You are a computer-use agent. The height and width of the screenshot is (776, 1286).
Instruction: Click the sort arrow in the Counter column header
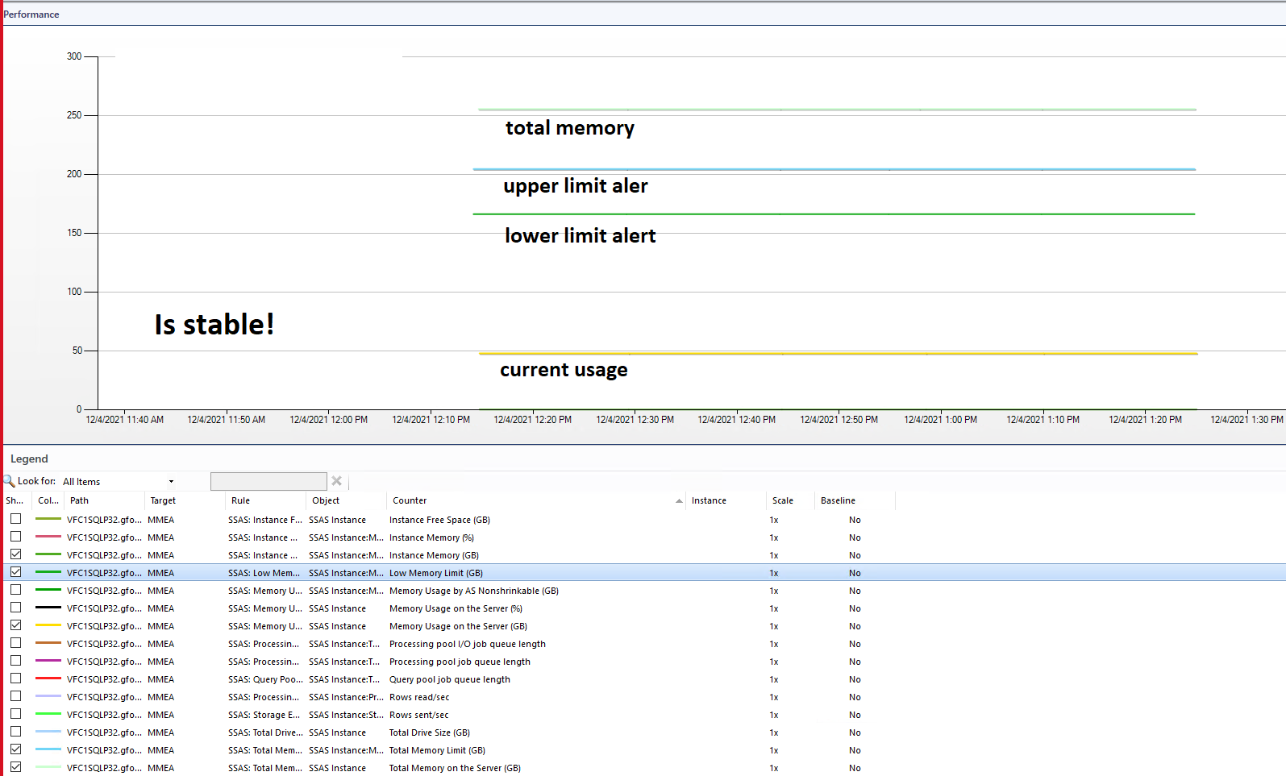pos(679,501)
